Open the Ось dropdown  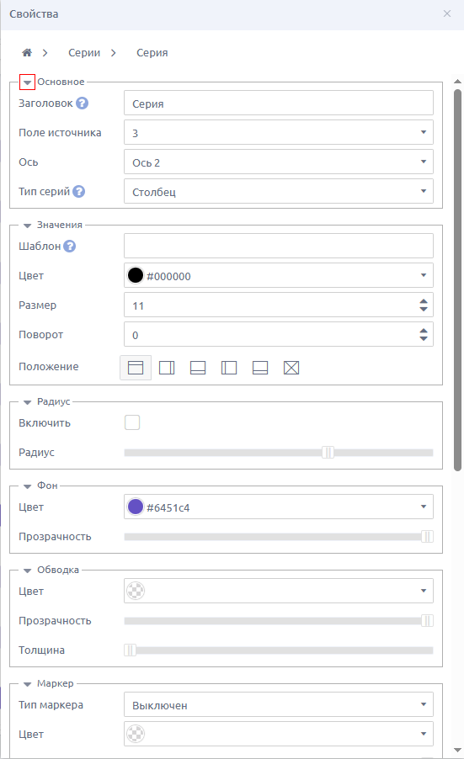[x=279, y=162]
